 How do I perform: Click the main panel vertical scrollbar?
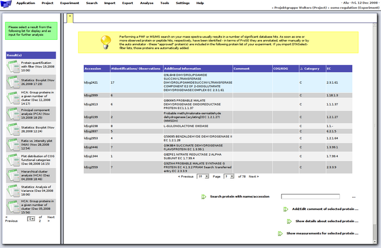click(x=375, y=133)
